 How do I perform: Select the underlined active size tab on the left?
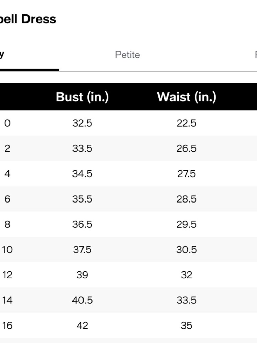click(2, 55)
